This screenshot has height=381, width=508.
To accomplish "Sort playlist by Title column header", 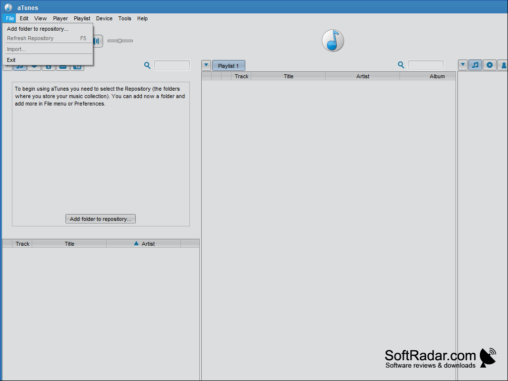I will point(288,76).
